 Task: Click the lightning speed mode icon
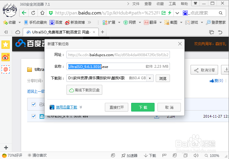tap(170, 13)
